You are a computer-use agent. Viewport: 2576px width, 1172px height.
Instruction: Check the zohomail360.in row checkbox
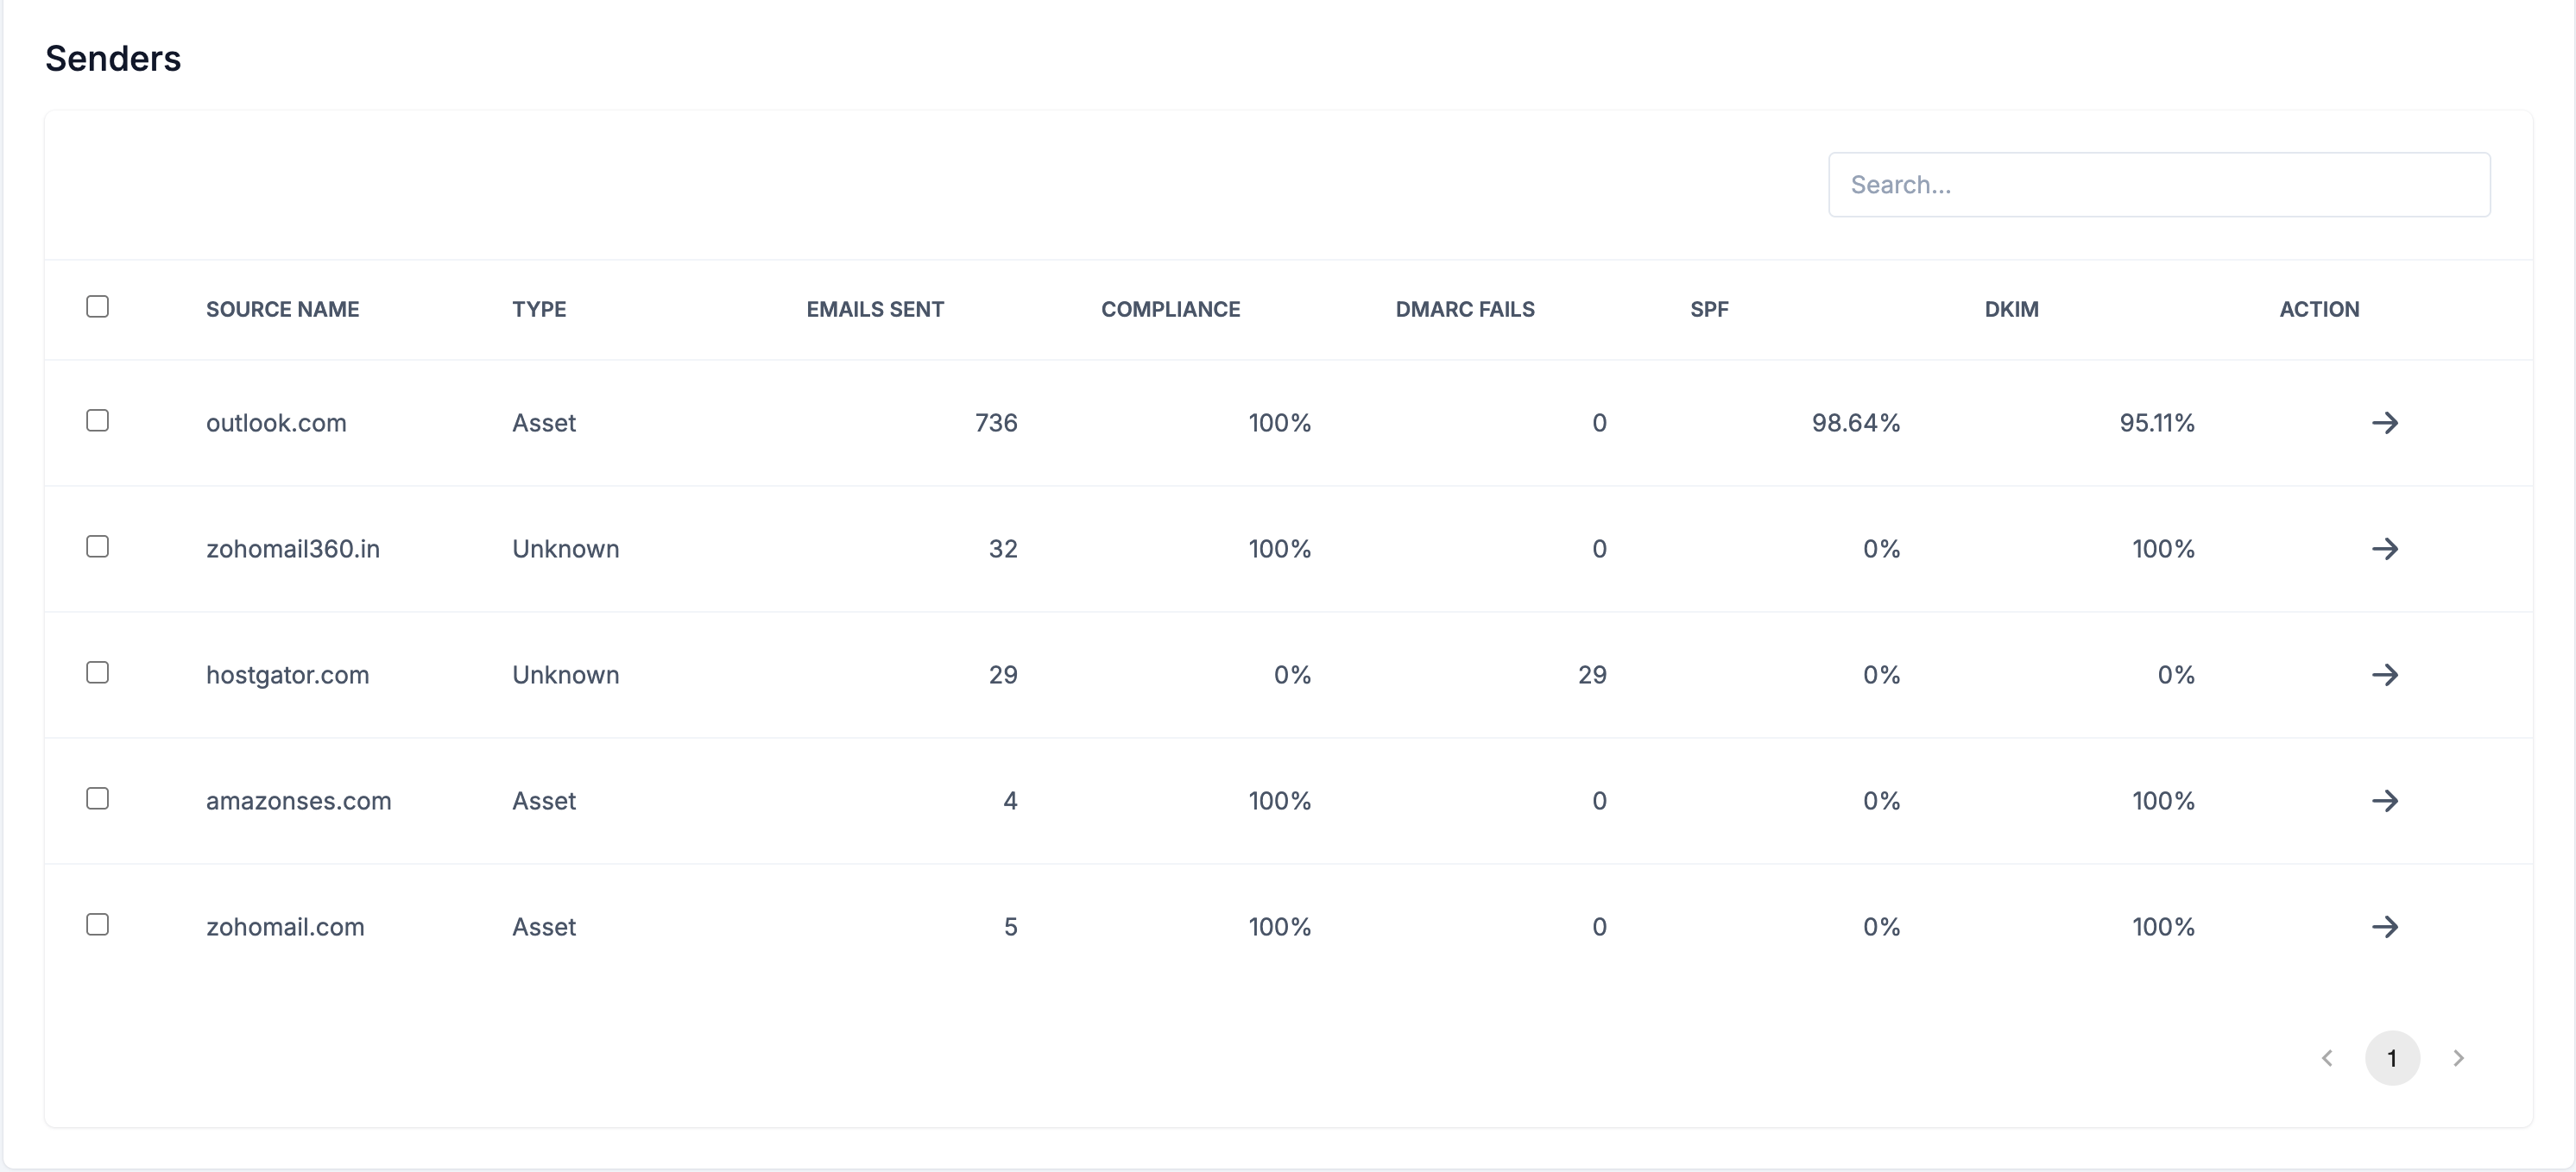click(97, 547)
